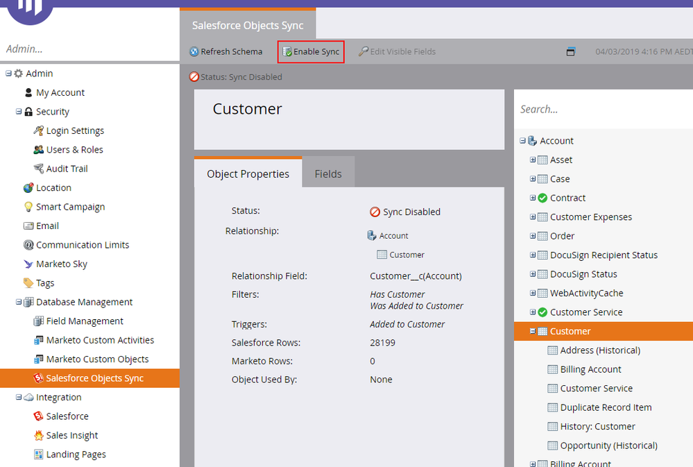Click the Security padlock icon
The height and width of the screenshot is (467, 693).
click(x=28, y=112)
